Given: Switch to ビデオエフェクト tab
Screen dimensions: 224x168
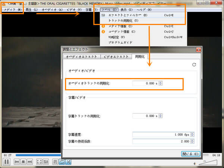Looking at the screenshot, I should click(116, 57).
